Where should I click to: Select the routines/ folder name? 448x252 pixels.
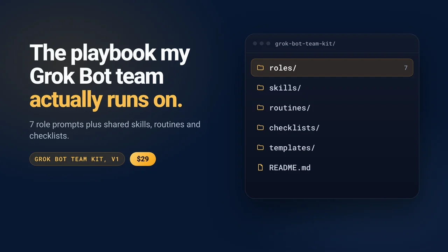pyautogui.click(x=289, y=108)
